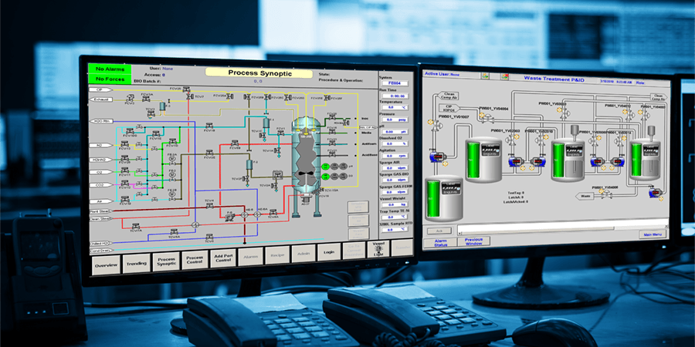The width and height of the screenshot is (695, 347).
Task: Open the Admin screen
Action: tap(303, 253)
